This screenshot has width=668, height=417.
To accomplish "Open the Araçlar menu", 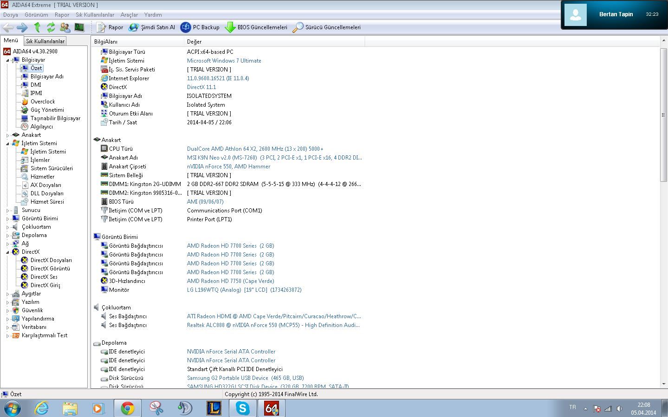I will [129, 15].
